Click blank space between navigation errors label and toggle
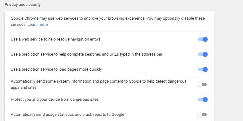Image resolution: width=243 pixels, height=121 pixels. 149,39
